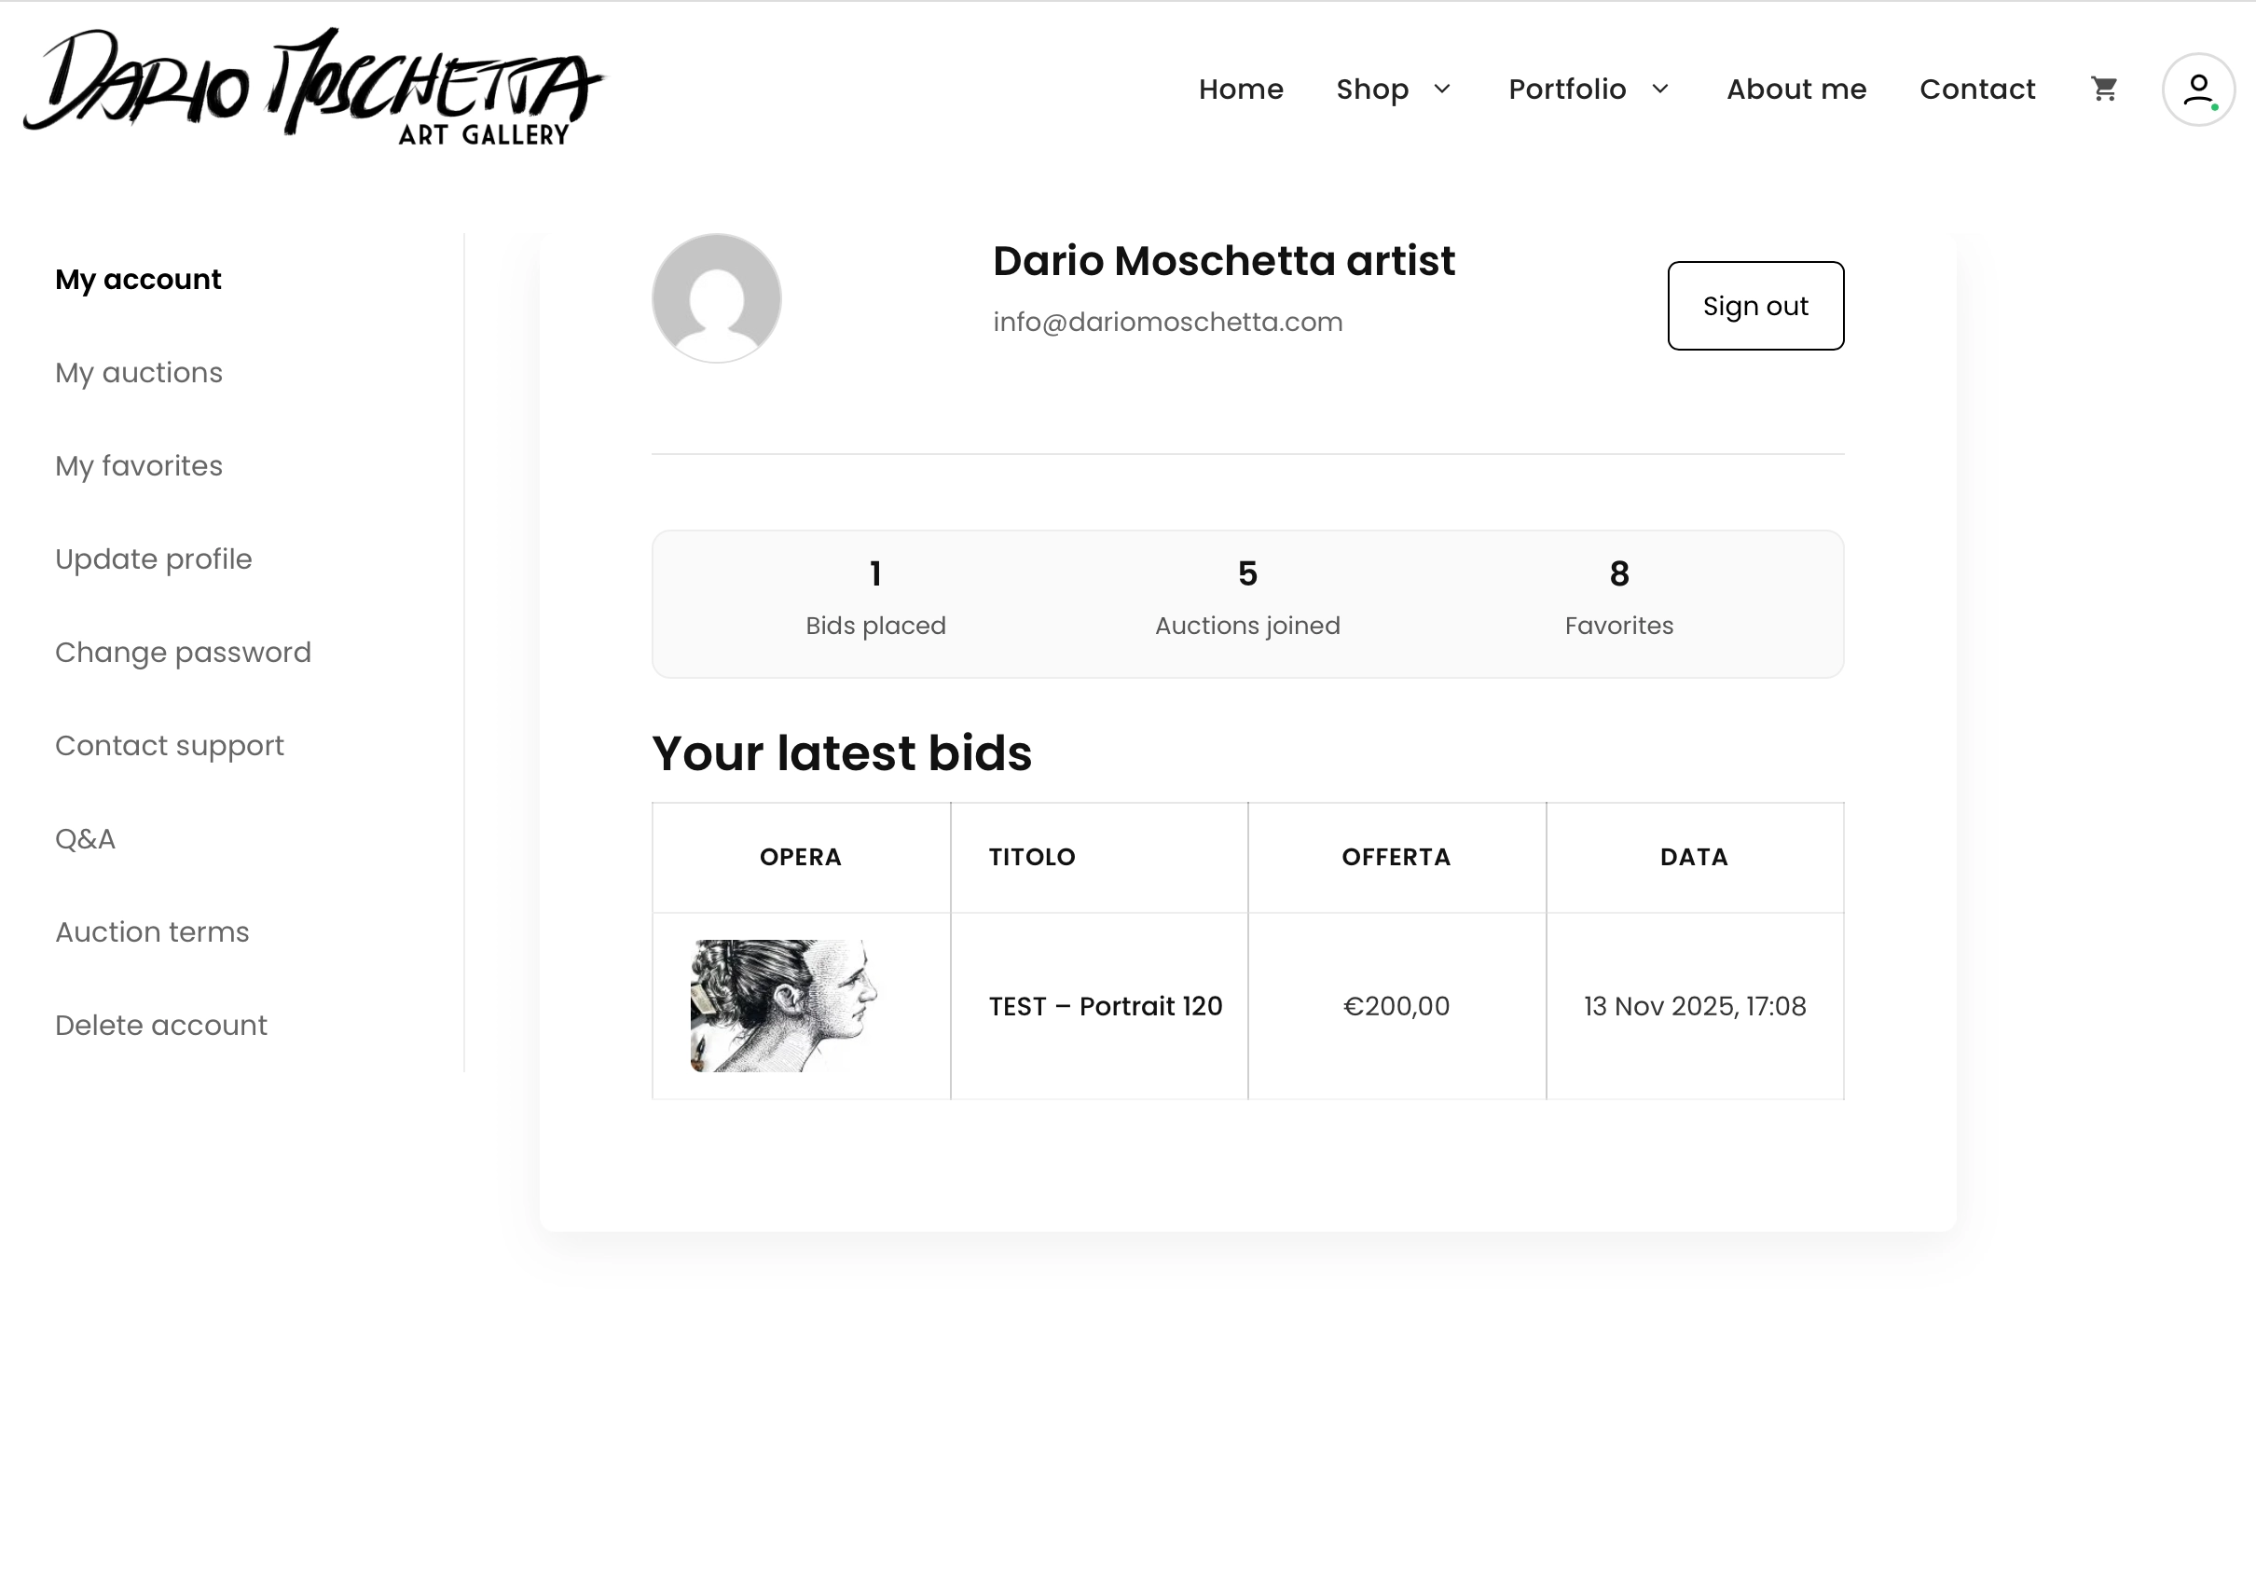Open Change password from the sidebar
2256x1572 pixels.
pos(183,652)
